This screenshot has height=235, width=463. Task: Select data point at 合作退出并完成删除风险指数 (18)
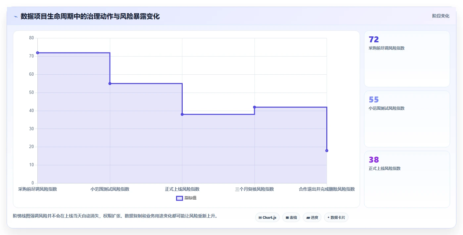pos(327,151)
